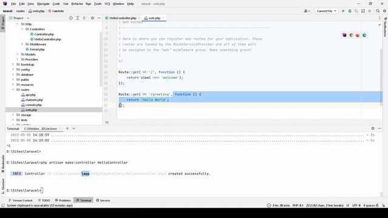Open the Navigate menu
This screenshot has height=218, width=388.
pos(43,4)
